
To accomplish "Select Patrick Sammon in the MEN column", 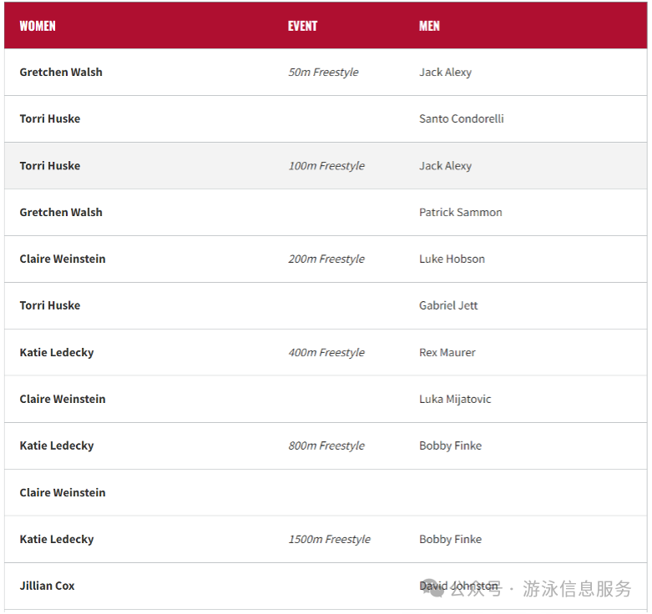I will tap(460, 213).
